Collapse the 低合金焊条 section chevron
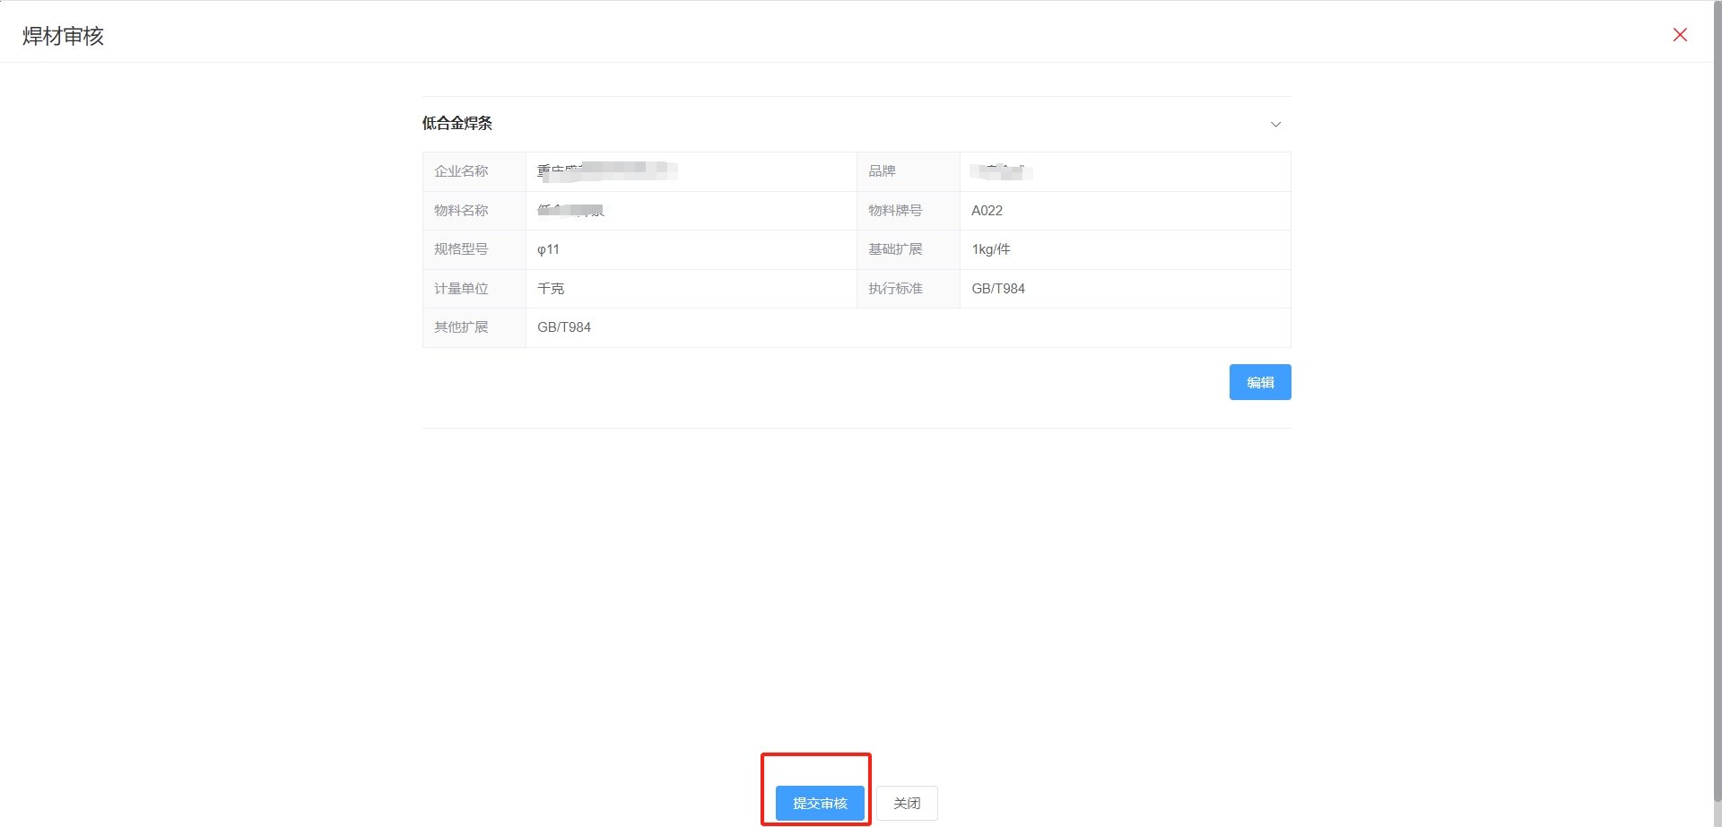Image resolution: width=1722 pixels, height=827 pixels. (x=1275, y=124)
